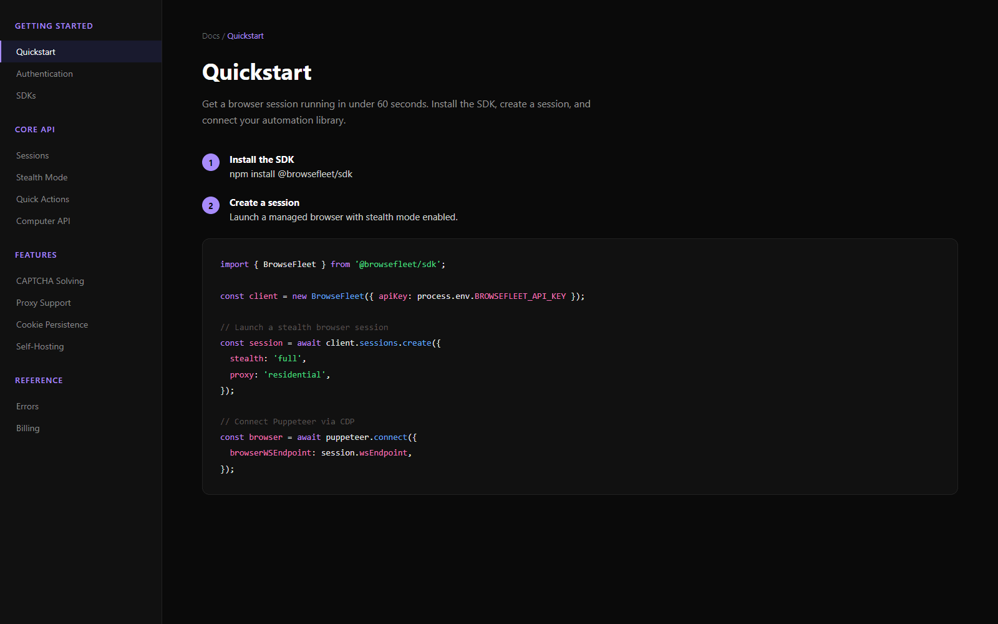Viewport: 998px width, 624px height.
Task: Navigate to the Errors reference
Action: (27, 406)
